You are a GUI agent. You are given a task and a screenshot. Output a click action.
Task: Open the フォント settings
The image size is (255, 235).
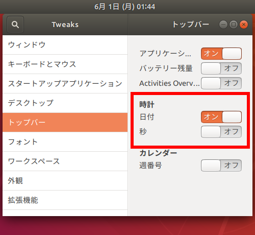pyautogui.click(x=65, y=142)
